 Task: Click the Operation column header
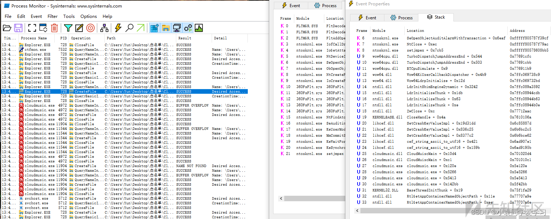click(87, 38)
